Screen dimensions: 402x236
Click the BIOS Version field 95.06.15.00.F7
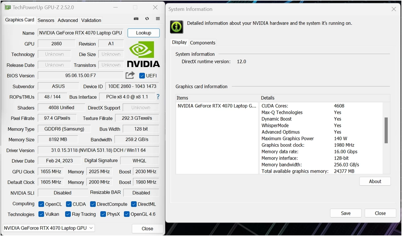[81, 76]
